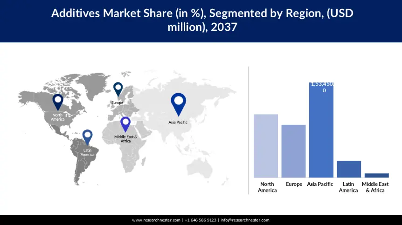Click the 'Europe' label on map
The image size is (402, 225).
pyautogui.click(x=117, y=102)
